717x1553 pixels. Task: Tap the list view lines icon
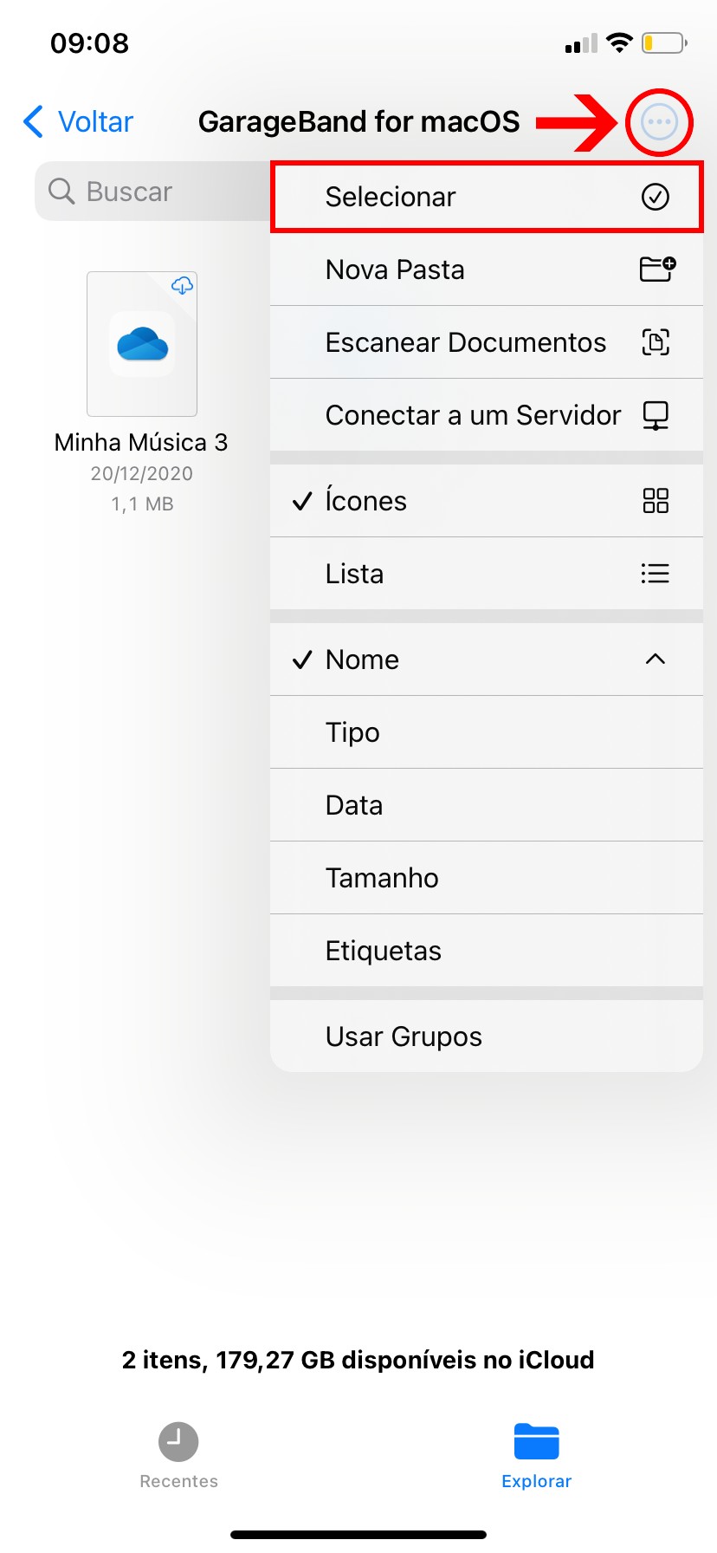(x=656, y=574)
